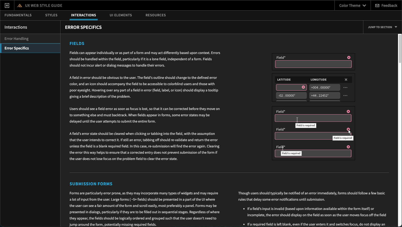Click the Feedback button
Image resolution: width=402 pixels, height=227 pixels.
[x=386, y=6]
